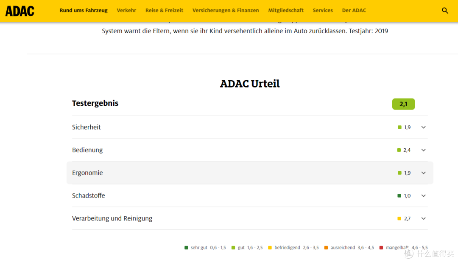Image resolution: width=458 pixels, height=263 pixels.
Task: Click the overall Testergebnis score badge 2,1
Action: (403, 104)
